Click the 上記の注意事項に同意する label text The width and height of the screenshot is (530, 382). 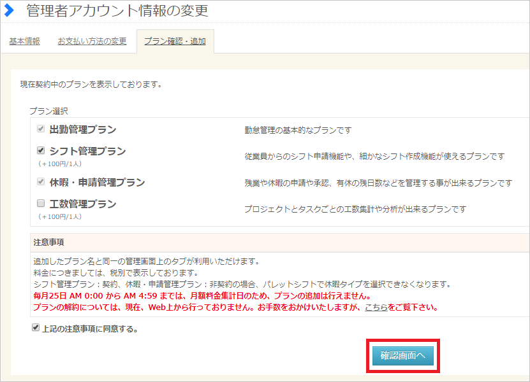click(91, 329)
